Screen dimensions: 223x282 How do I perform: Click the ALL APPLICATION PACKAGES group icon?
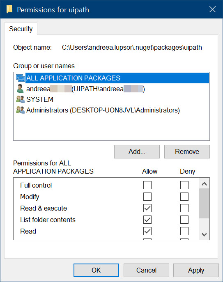[21, 78]
